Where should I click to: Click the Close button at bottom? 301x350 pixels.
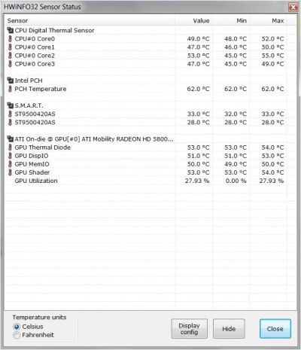275,329
